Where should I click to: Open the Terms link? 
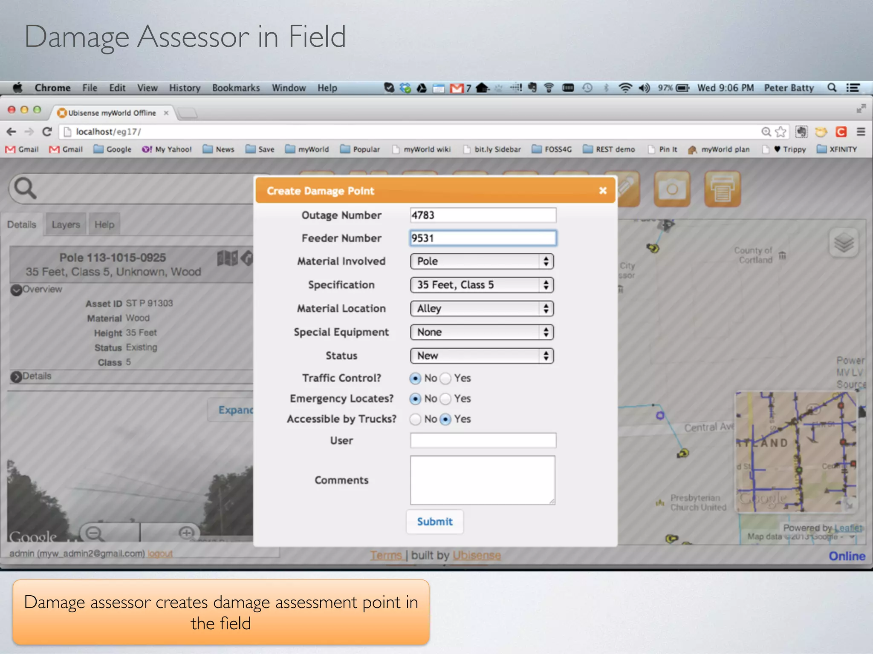click(x=386, y=555)
